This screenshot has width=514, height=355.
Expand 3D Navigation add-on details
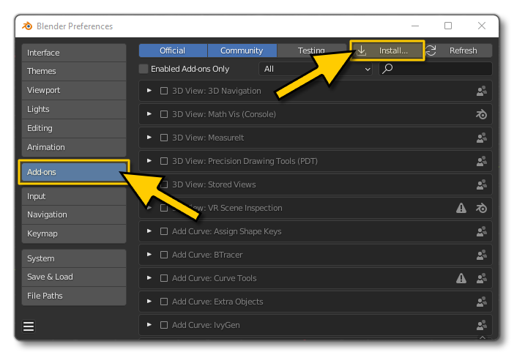coord(149,90)
